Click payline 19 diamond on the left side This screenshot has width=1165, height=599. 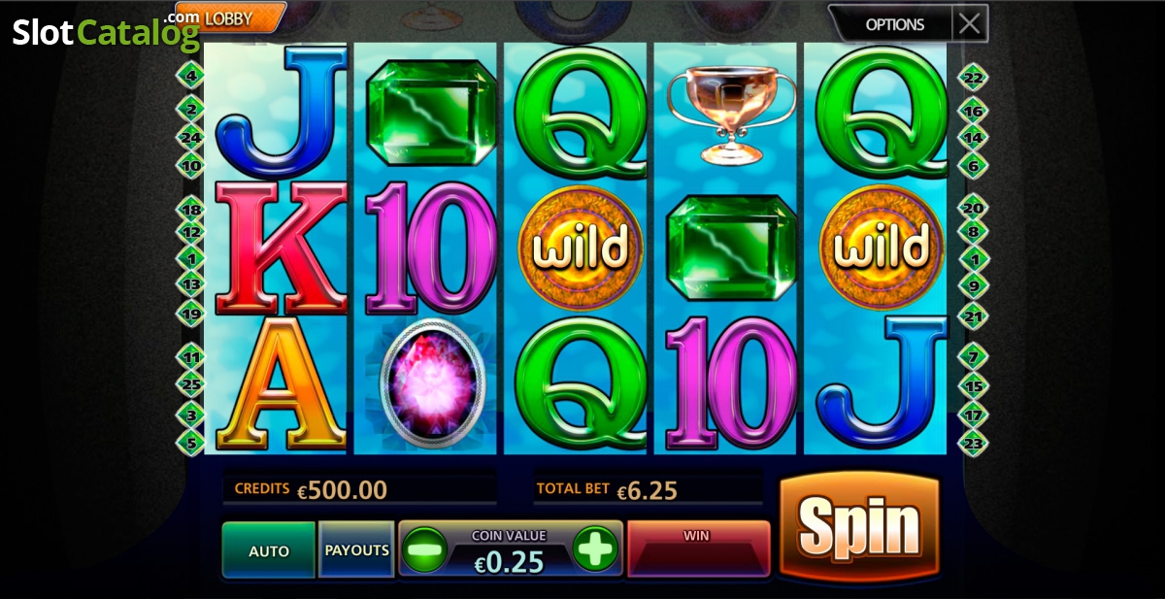click(190, 314)
